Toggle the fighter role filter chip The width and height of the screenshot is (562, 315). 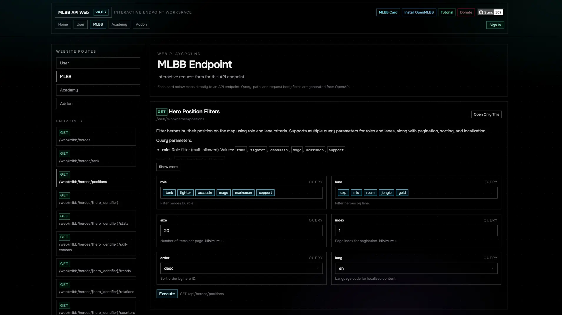[185, 193]
